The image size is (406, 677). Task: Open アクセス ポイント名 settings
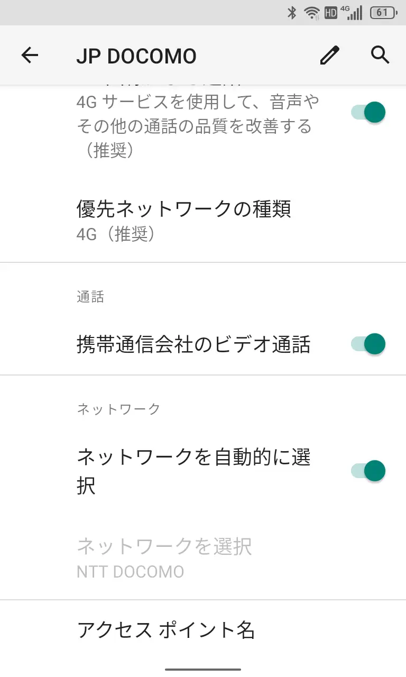(x=166, y=630)
